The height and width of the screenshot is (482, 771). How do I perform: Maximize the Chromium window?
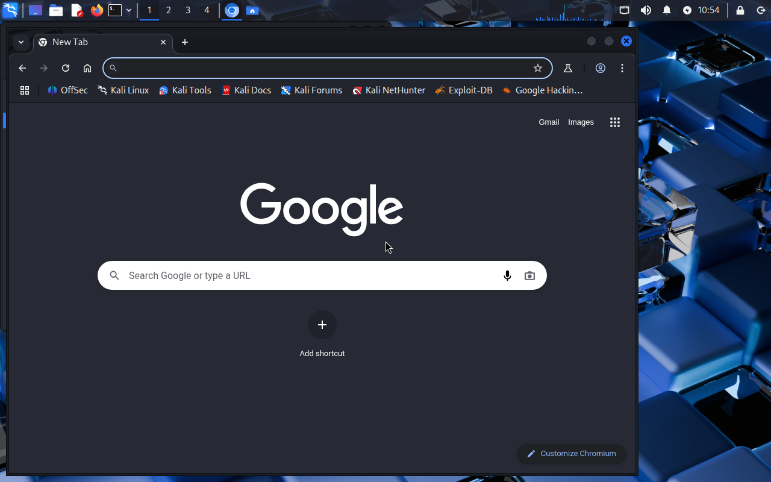[609, 41]
